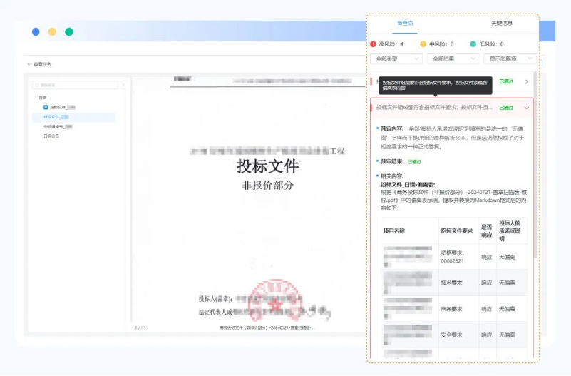571x376 pixels.
Task: Click the back arrow beside 审查任务
Action: (x=29, y=64)
